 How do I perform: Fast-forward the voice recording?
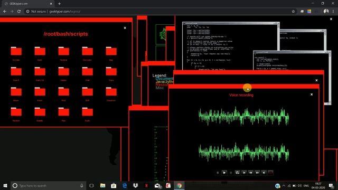pos(257,173)
